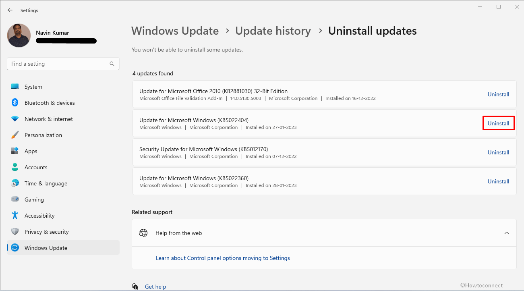Click the Related support heading
The width and height of the screenshot is (524, 291).
[x=152, y=212]
